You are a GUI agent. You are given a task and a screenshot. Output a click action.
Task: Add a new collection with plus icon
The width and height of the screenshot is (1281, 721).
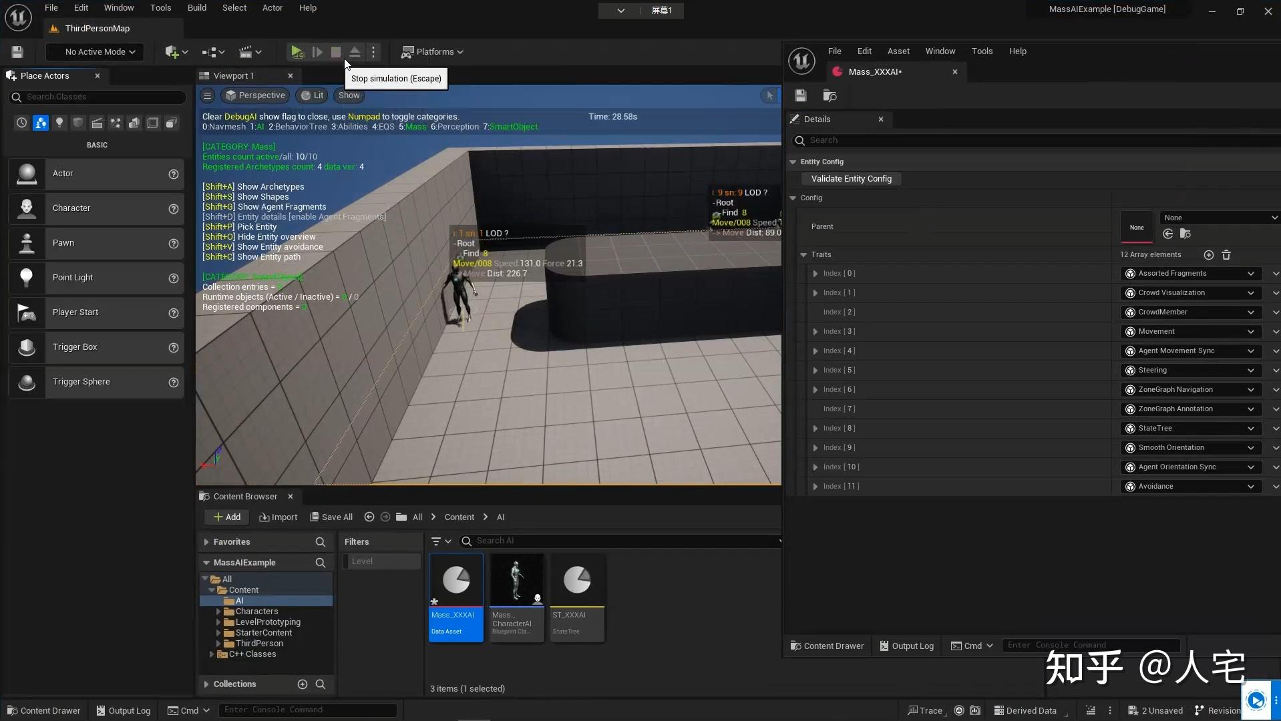pyautogui.click(x=302, y=684)
